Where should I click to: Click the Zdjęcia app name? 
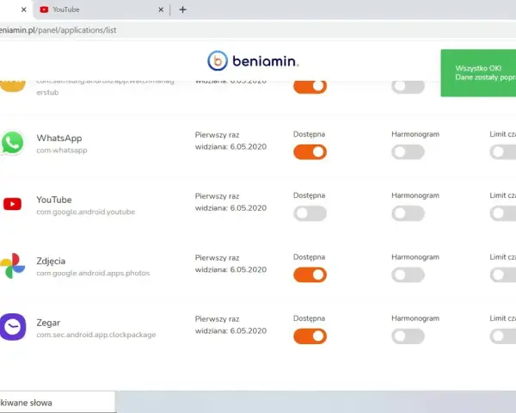tap(51, 262)
